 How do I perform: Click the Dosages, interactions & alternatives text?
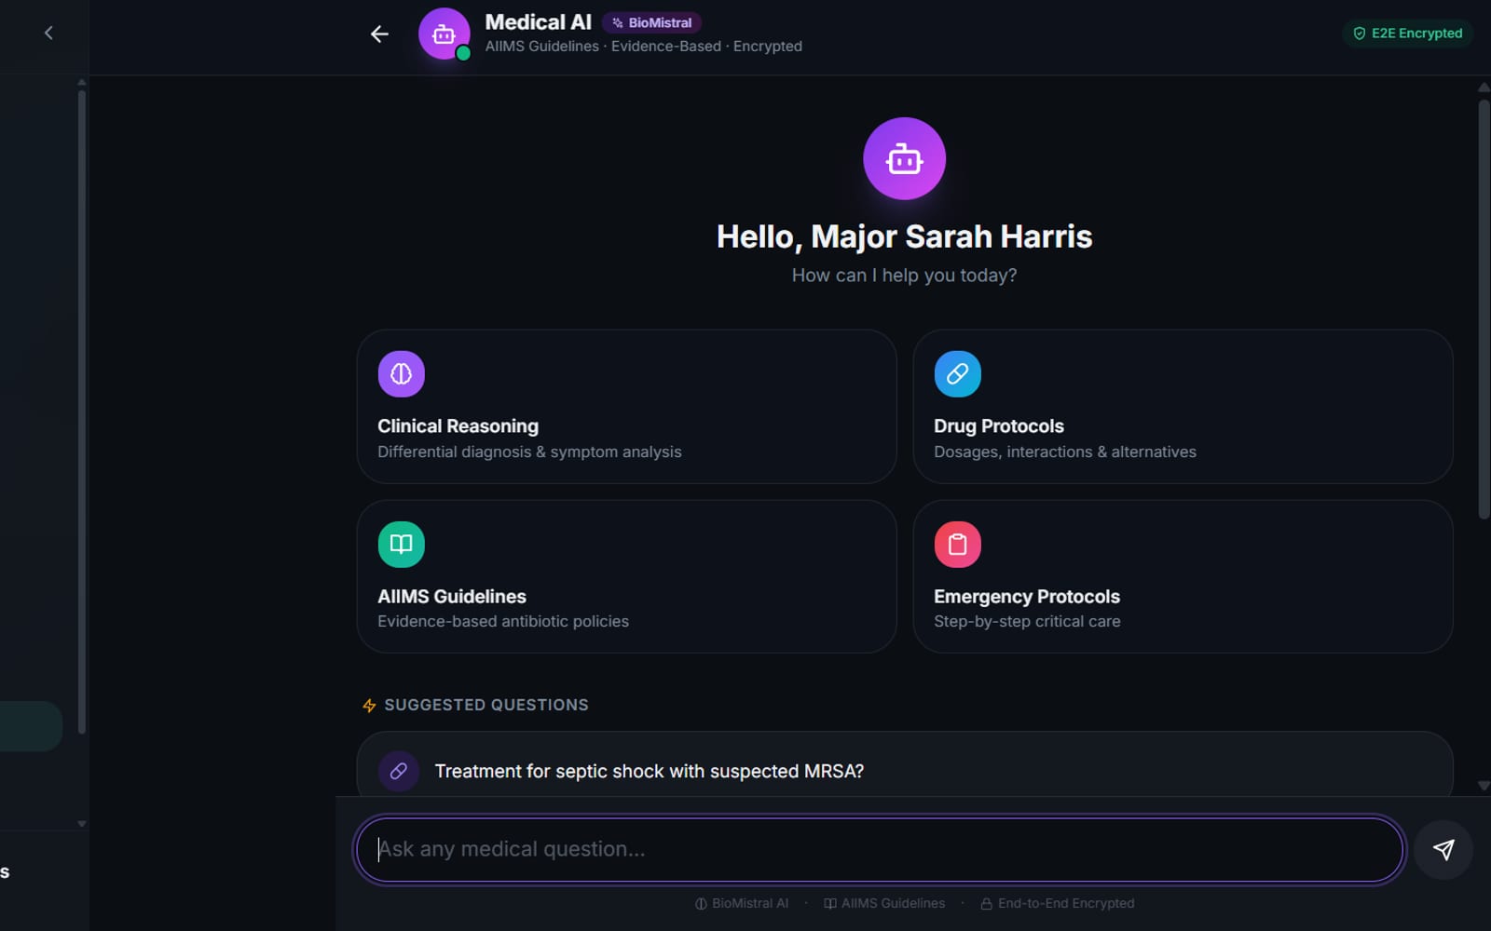pos(1065,452)
